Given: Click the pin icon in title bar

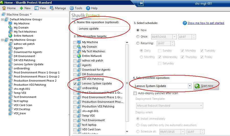Looking at the screenshot, I should (141, 3).
